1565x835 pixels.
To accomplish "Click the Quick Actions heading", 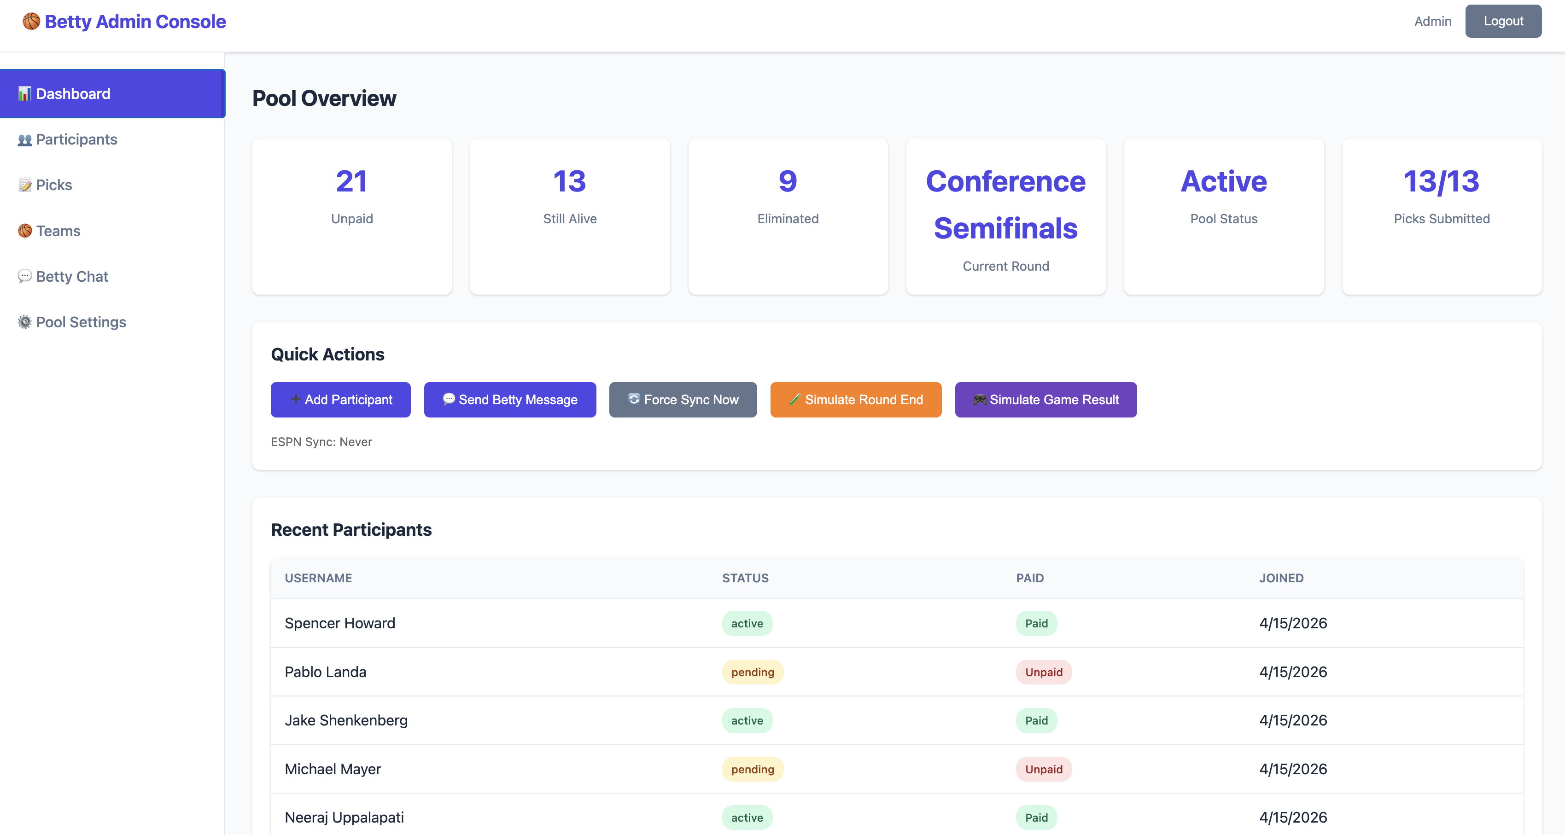I will (x=327, y=354).
